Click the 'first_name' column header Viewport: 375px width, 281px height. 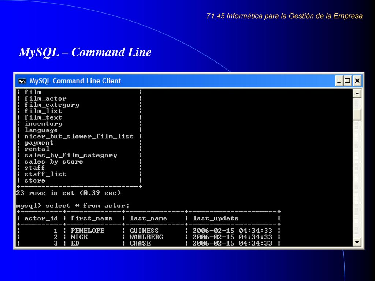[91, 218]
